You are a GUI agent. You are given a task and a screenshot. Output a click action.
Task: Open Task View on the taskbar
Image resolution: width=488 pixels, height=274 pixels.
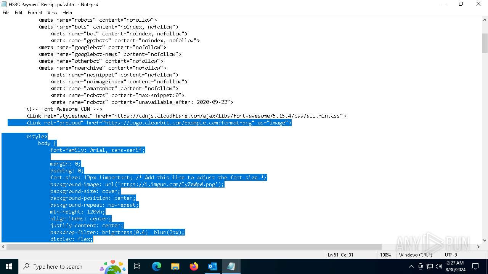tap(137, 266)
